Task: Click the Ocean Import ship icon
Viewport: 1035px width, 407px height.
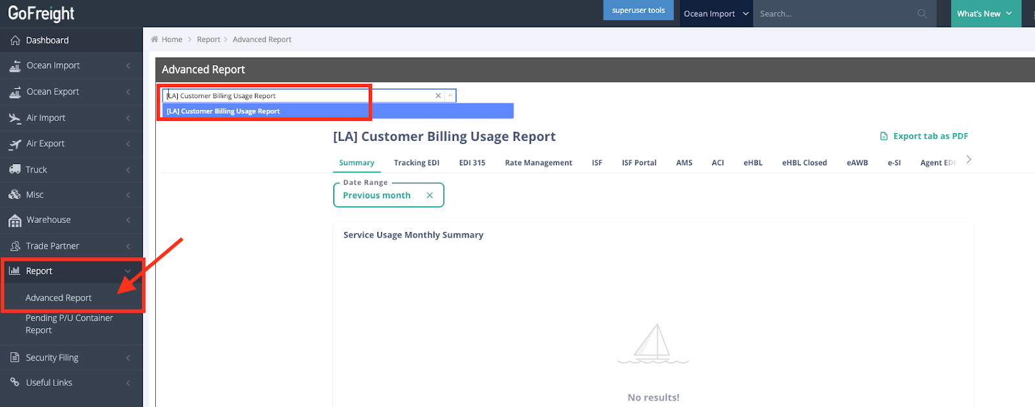Action: point(15,66)
